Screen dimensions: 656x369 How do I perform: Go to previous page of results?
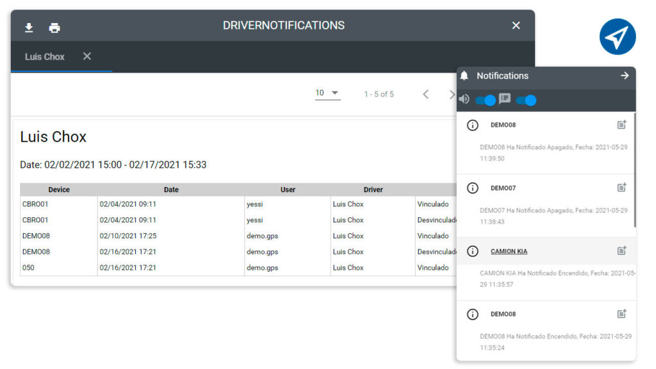pyautogui.click(x=425, y=94)
